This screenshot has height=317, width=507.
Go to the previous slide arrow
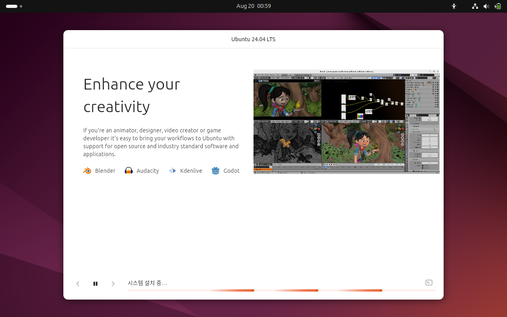(x=78, y=284)
